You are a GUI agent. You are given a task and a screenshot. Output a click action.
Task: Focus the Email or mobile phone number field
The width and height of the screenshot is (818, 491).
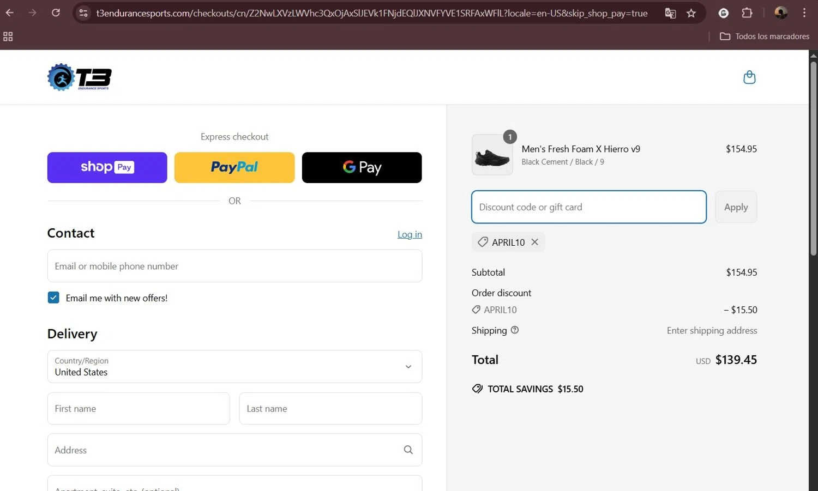coord(234,266)
